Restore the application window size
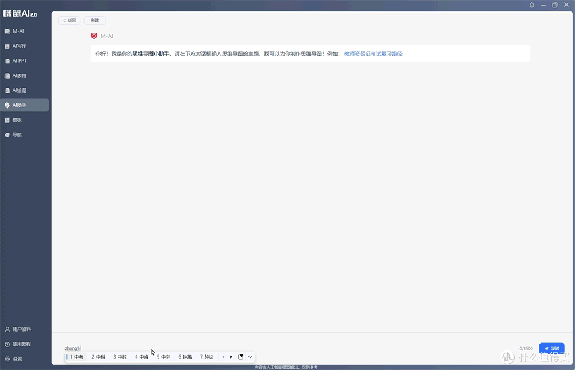This screenshot has width=575, height=370. (555, 5)
